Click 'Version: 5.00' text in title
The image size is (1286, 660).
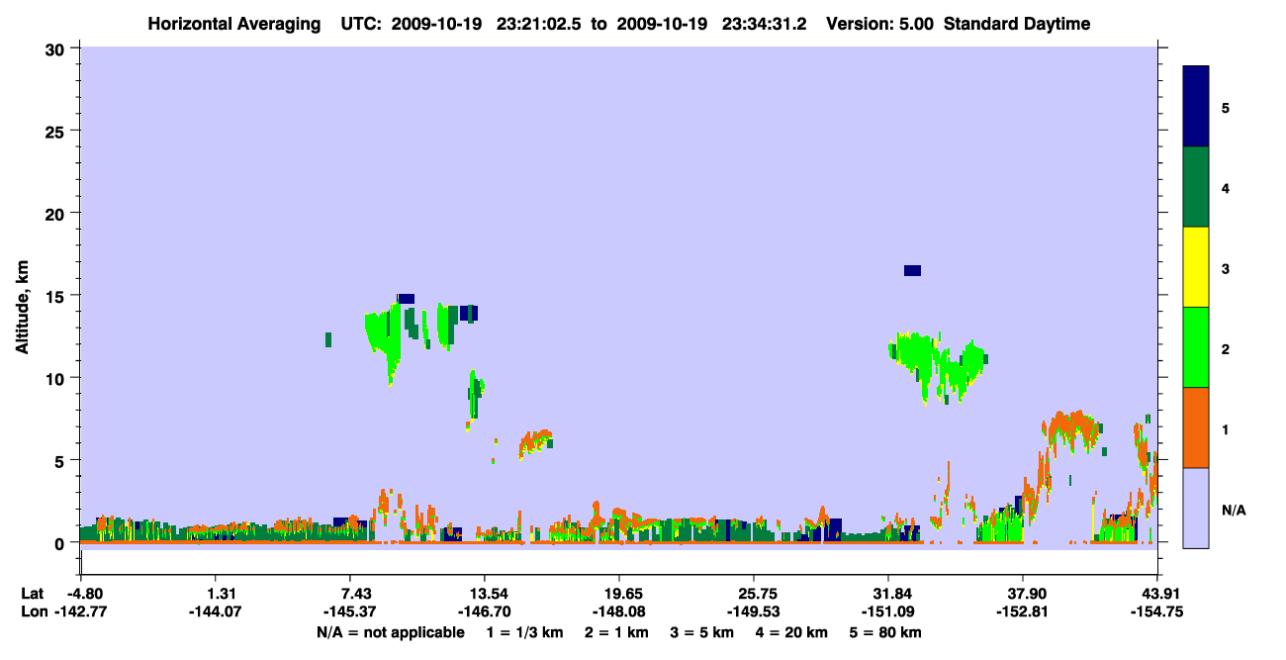(x=881, y=24)
